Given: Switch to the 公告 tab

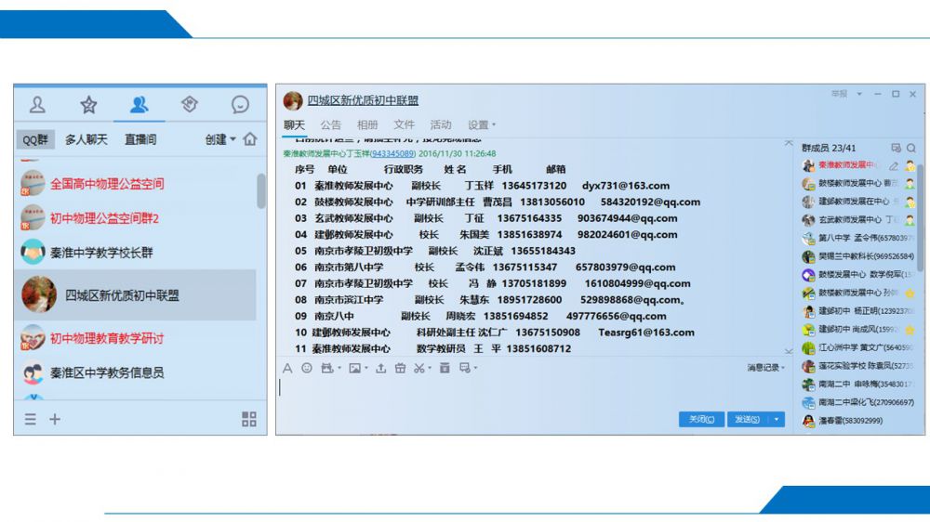Looking at the screenshot, I should pyautogui.click(x=330, y=124).
